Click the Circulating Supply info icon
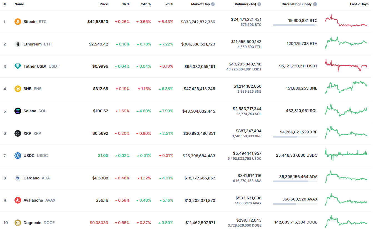 point(315,4)
